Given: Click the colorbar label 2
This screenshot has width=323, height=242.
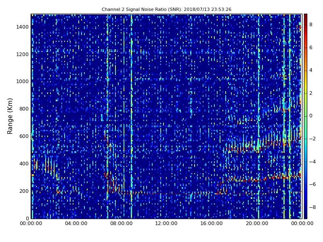Looking at the screenshot, I should (x=311, y=93).
